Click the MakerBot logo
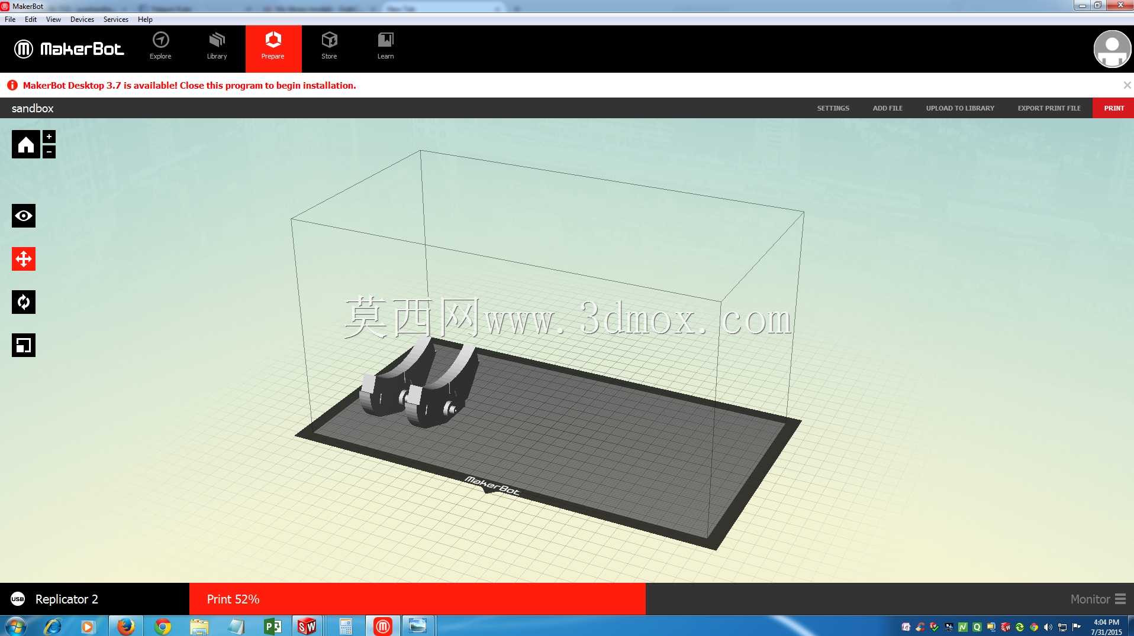 pos(69,48)
